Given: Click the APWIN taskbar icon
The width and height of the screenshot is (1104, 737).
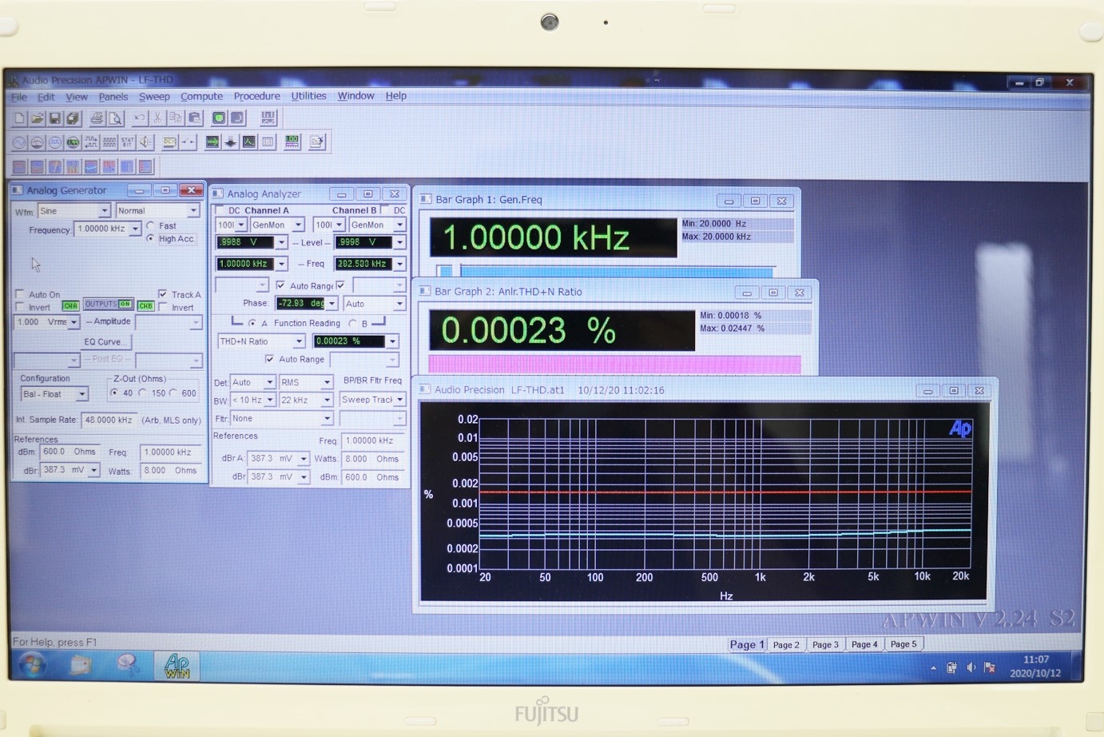Looking at the screenshot, I should [x=177, y=665].
